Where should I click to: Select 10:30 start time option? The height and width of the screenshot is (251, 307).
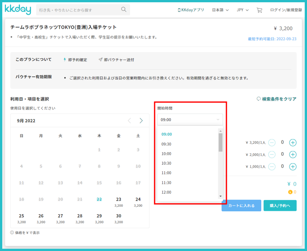[166, 163]
